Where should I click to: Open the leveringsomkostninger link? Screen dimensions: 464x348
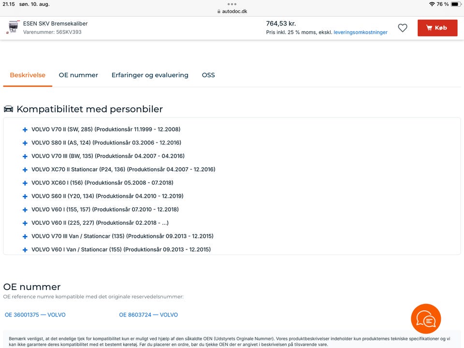click(360, 32)
